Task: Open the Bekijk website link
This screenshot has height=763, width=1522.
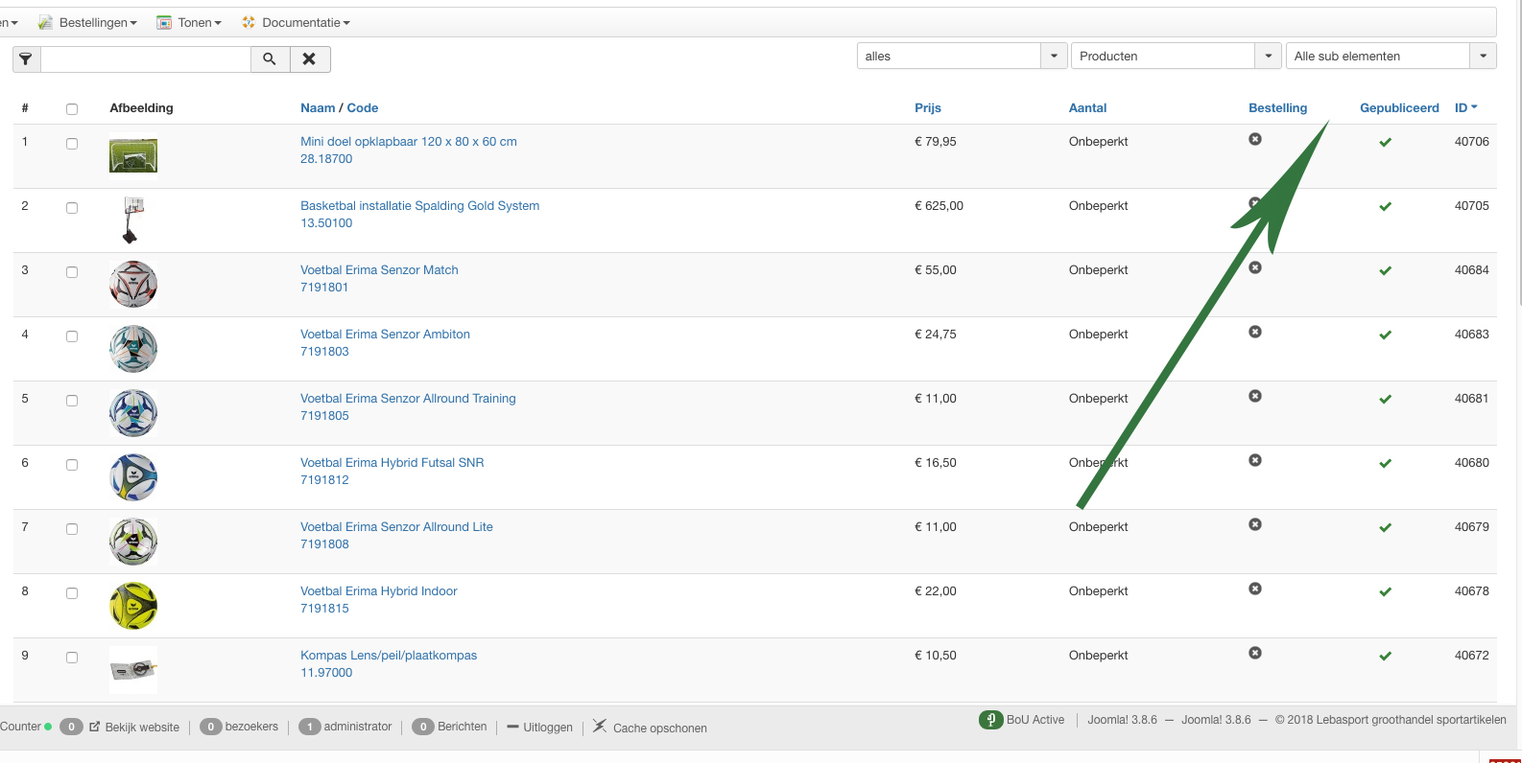Action: tap(142, 728)
